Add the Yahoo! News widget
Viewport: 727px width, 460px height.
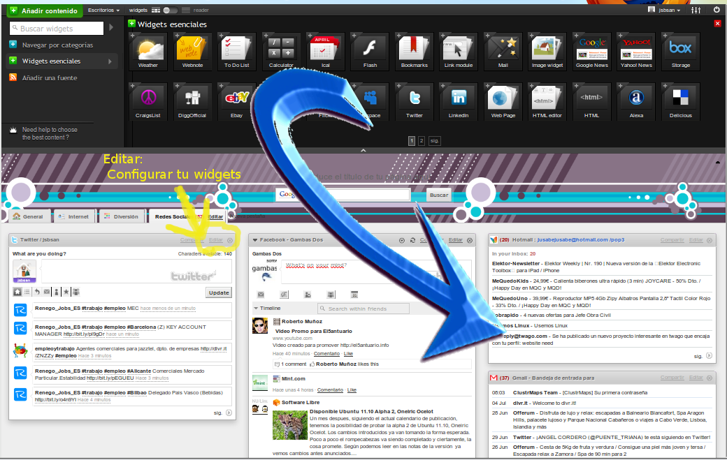pyautogui.click(x=636, y=52)
